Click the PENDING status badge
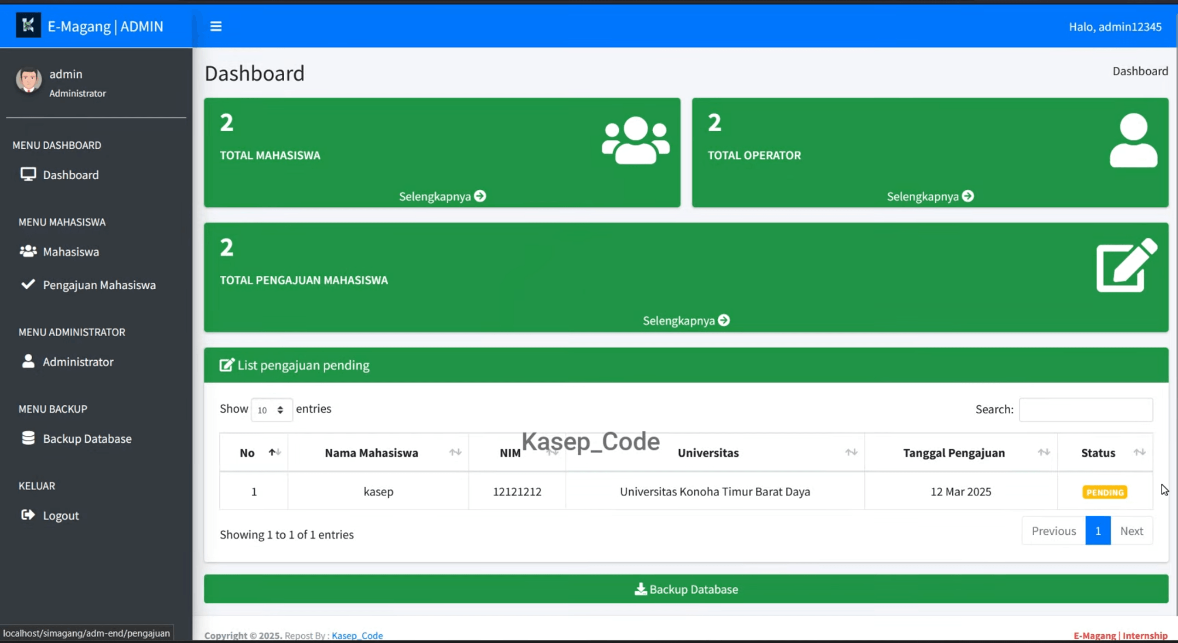This screenshot has height=643, width=1178. [x=1105, y=492]
